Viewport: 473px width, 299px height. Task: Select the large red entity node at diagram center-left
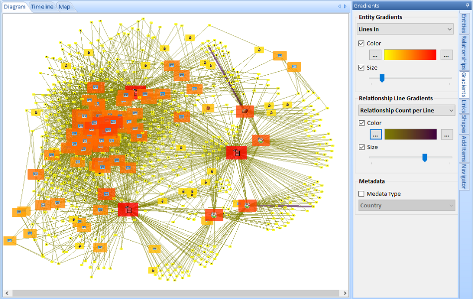pos(129,210)
